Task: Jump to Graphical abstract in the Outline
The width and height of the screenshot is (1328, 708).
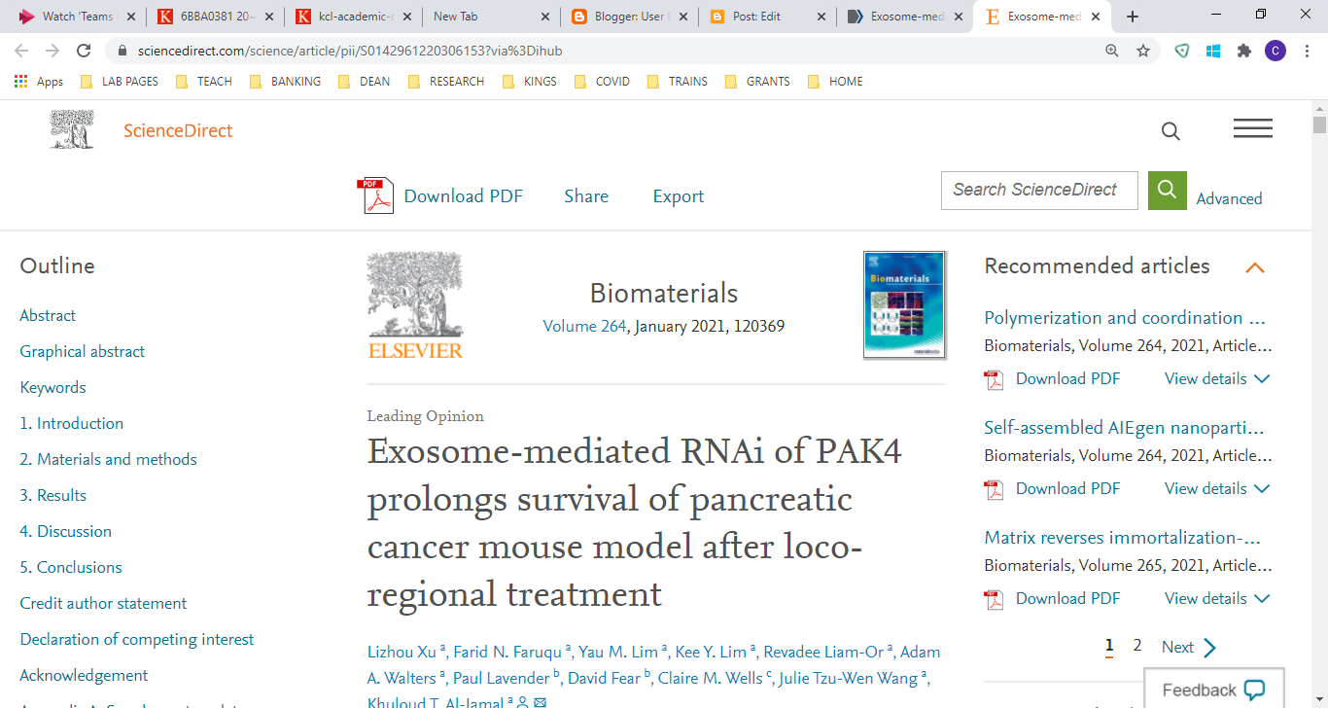Action: [83, 351]
